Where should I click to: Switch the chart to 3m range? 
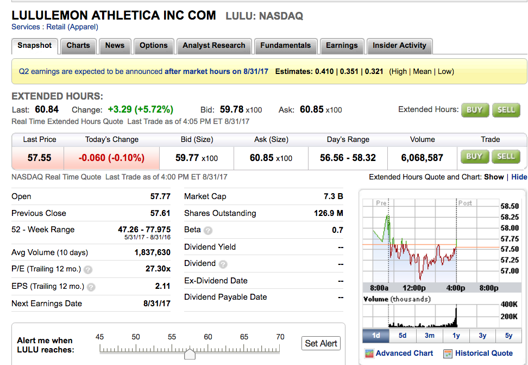click(x=429, y=336)
